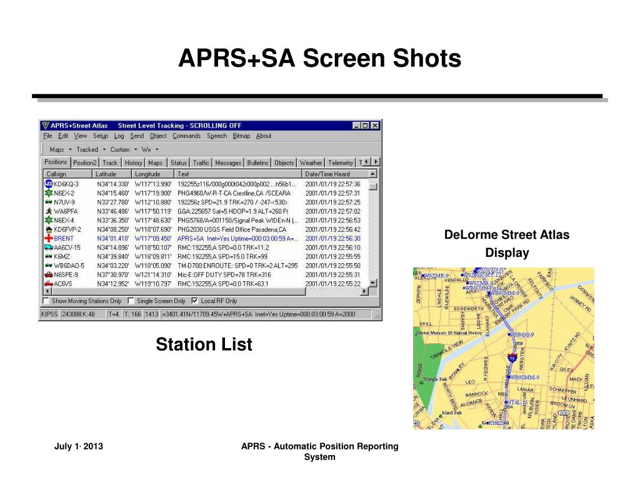The height and width of the screenshot is (480, 640).
Task: Open the Commands menu
Action: click(x=186, y=136)
